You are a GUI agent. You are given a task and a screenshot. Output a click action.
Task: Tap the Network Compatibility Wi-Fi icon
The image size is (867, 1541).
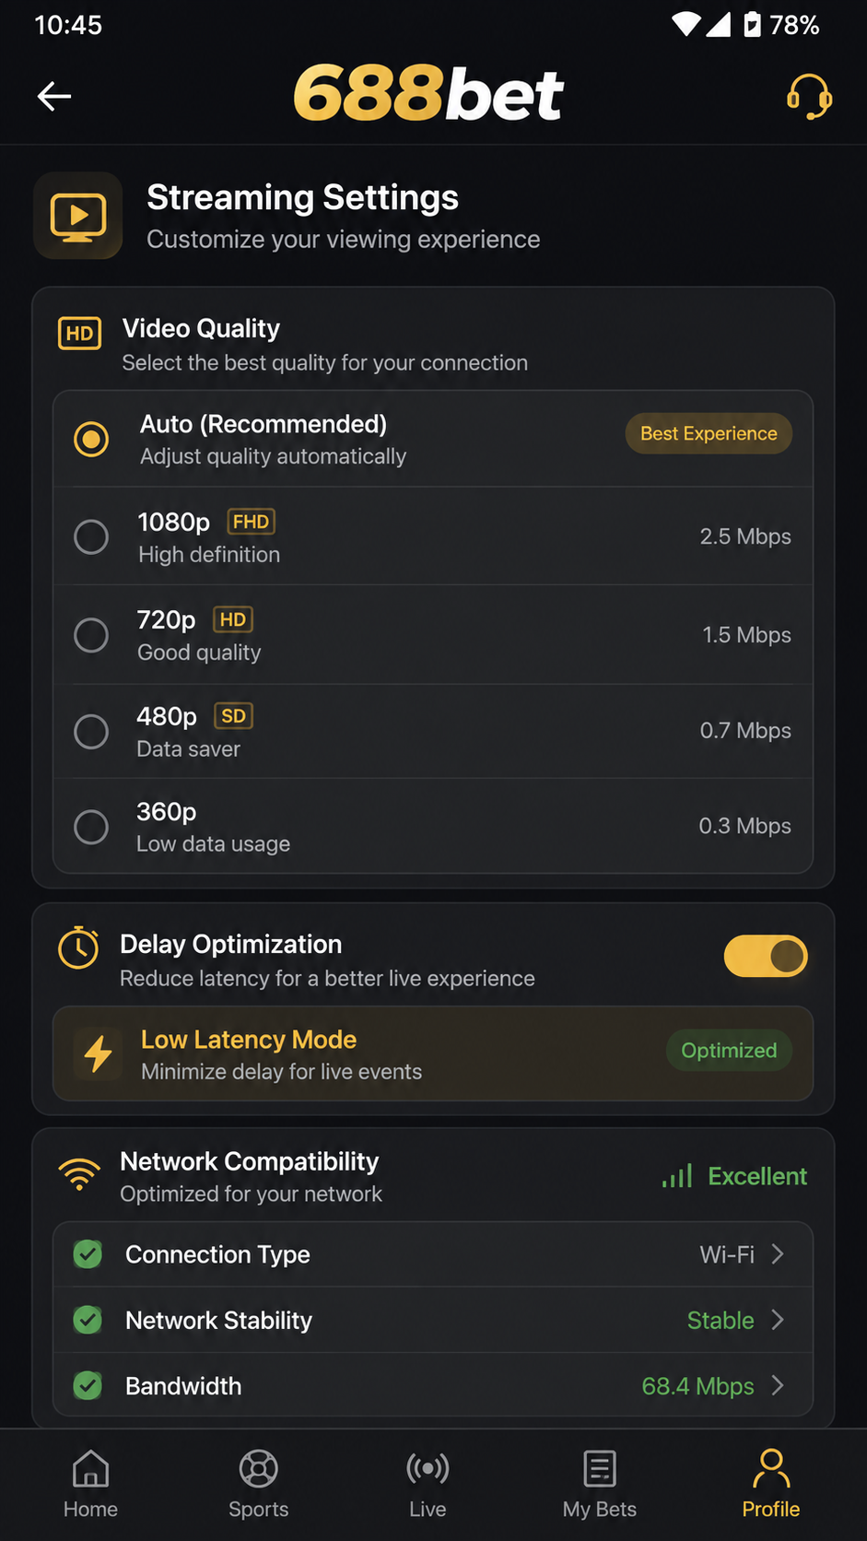(80, 1173)
